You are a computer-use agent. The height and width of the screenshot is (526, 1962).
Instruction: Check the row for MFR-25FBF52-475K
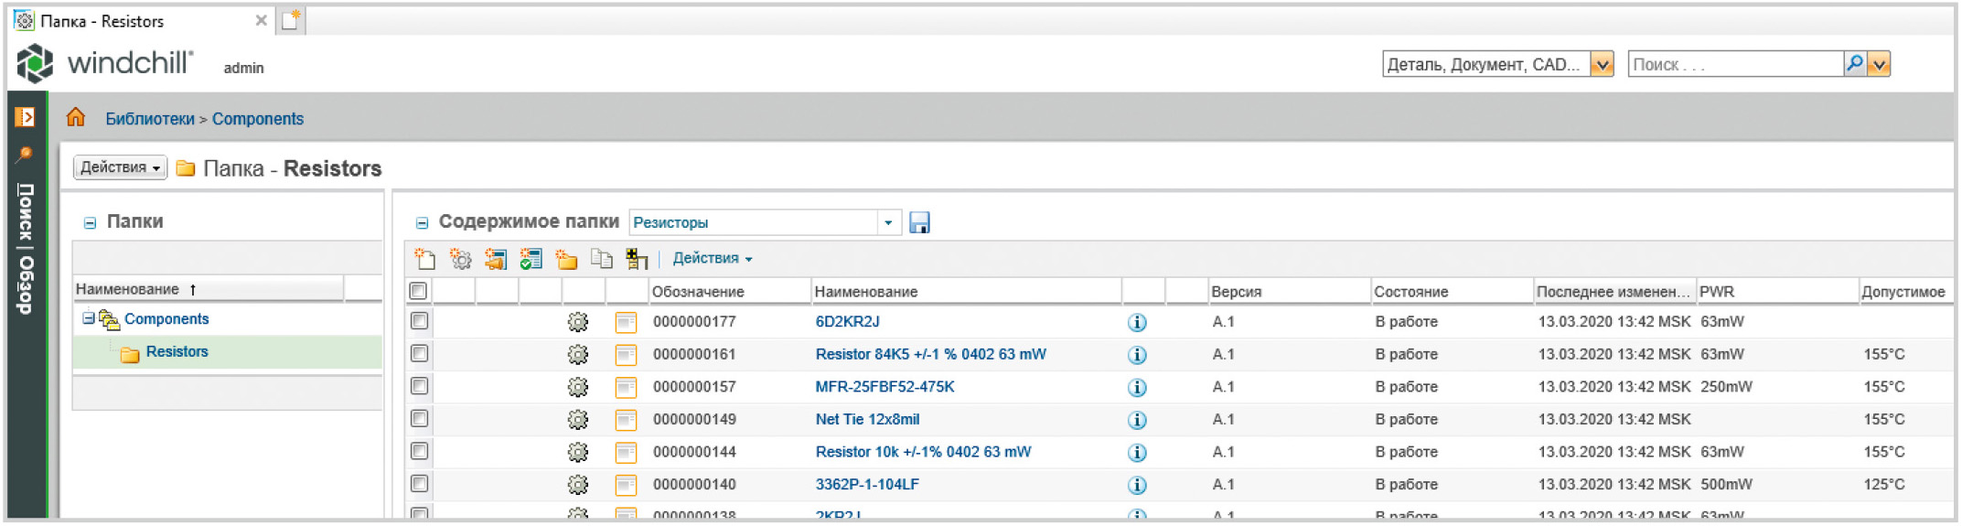tap(419, 386)
